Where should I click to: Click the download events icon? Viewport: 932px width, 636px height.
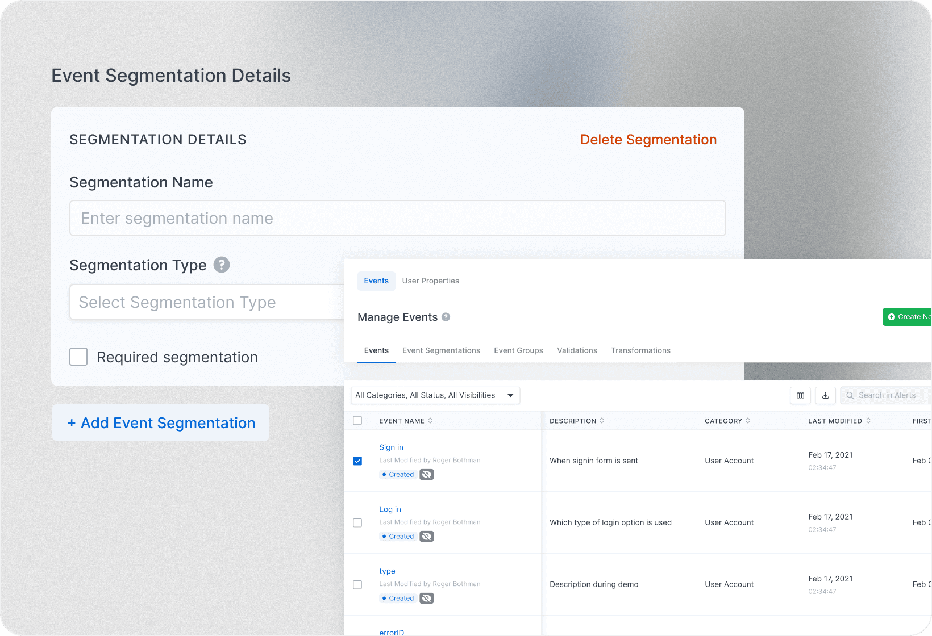(825, 395)
